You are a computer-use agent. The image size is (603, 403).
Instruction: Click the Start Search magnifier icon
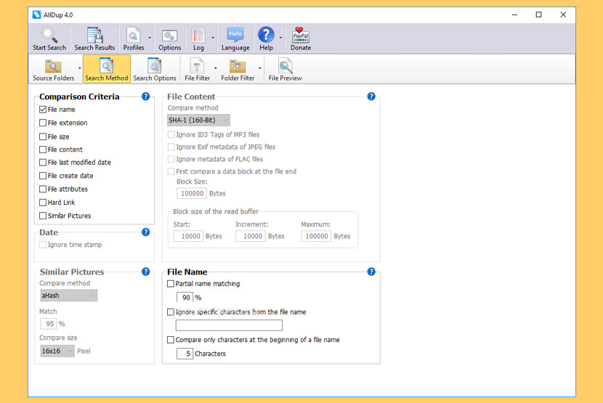(x=49, y=35)
